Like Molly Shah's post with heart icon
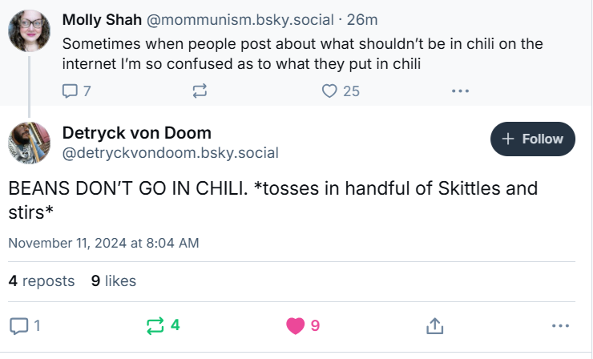Screen dimensions: 593x359 pyautogui.click(x=329, y=91)
